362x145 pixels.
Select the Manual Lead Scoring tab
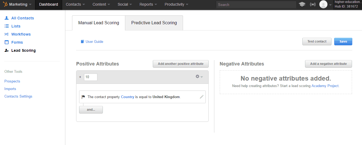[x=99, y=23]
